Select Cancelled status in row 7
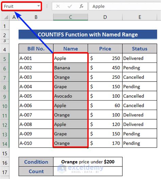161x179 pixels. coord(140,77)
